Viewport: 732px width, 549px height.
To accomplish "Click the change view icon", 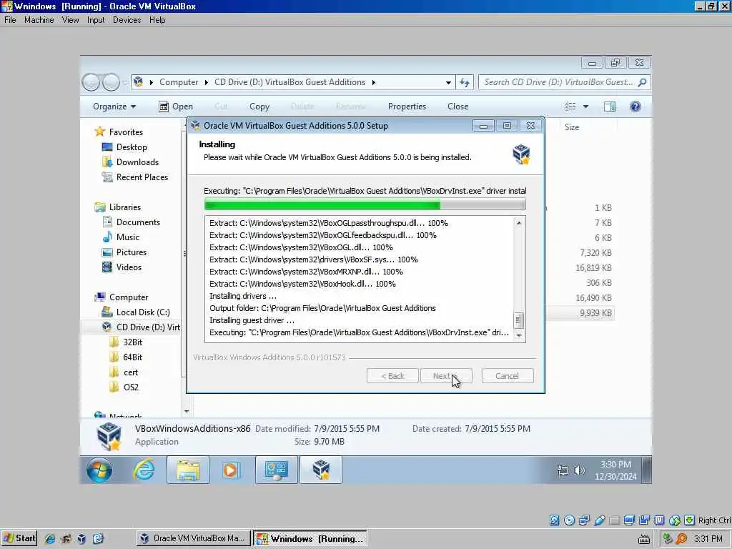I will (570, 107).
